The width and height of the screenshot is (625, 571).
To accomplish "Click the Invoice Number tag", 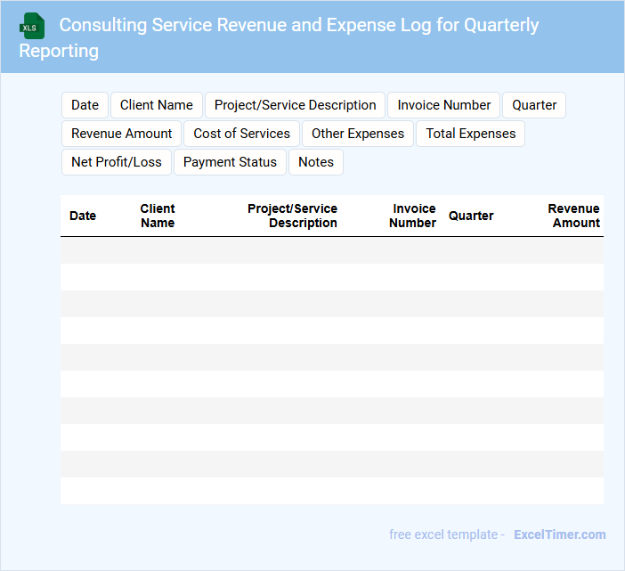I will tap(443, 105).
